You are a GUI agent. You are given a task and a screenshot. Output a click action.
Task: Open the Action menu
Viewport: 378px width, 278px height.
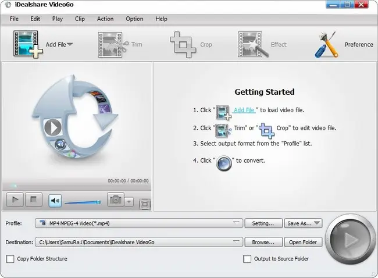[105, 19]
